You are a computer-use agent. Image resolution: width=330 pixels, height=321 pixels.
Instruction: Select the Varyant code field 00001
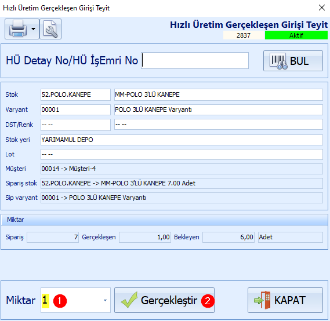(x=75, y=110)
